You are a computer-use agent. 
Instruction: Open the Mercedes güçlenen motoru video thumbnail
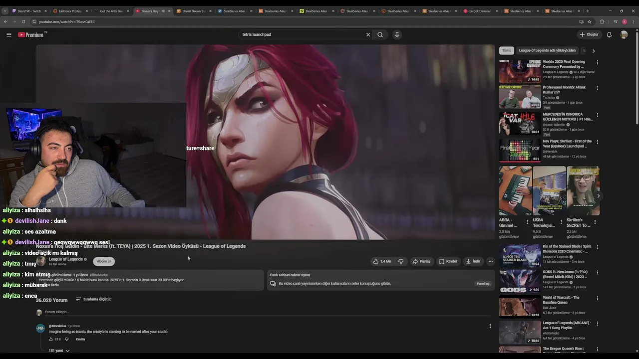click(520, 123)
